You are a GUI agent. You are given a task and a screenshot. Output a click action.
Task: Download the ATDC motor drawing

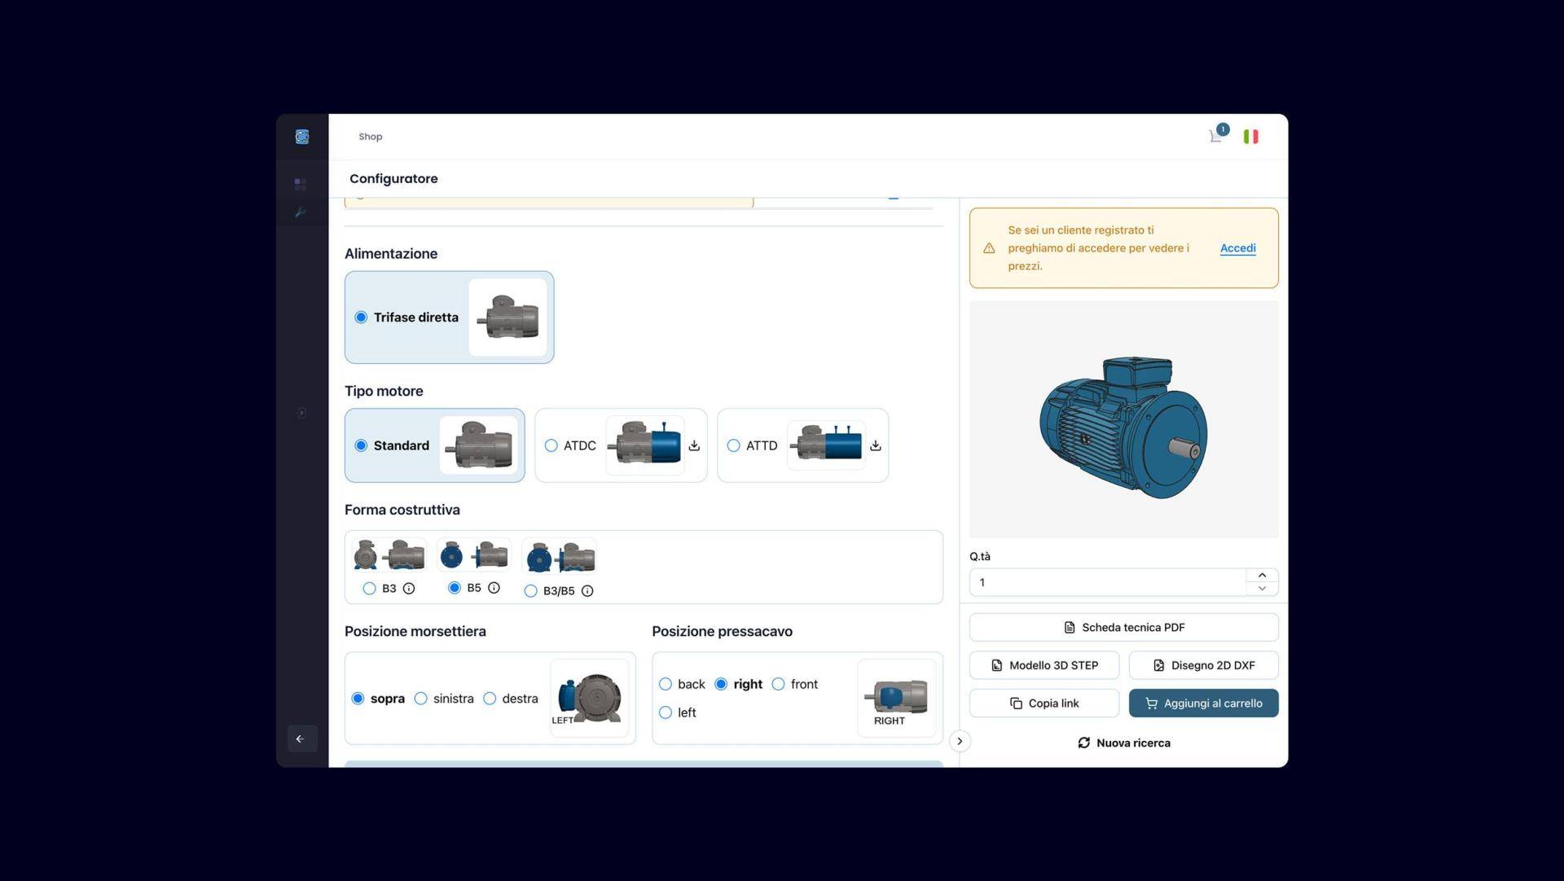[x=694, y=445]
